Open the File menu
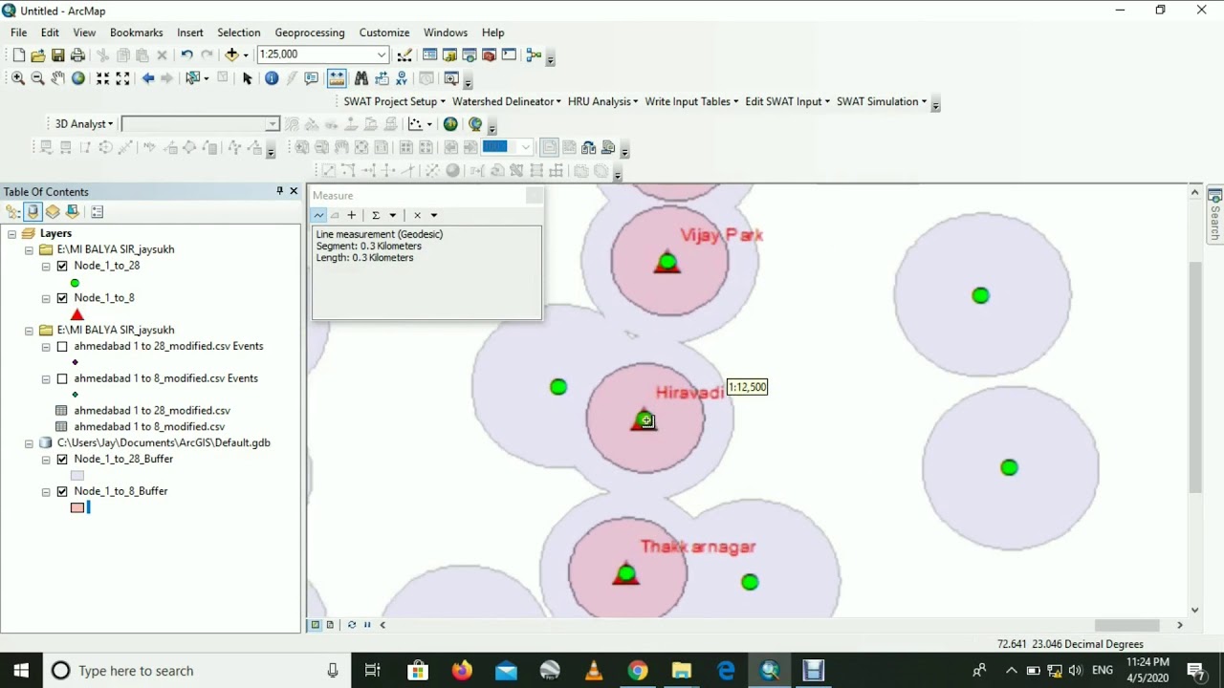The image size is (1224, 688). [x=18, y=32]
